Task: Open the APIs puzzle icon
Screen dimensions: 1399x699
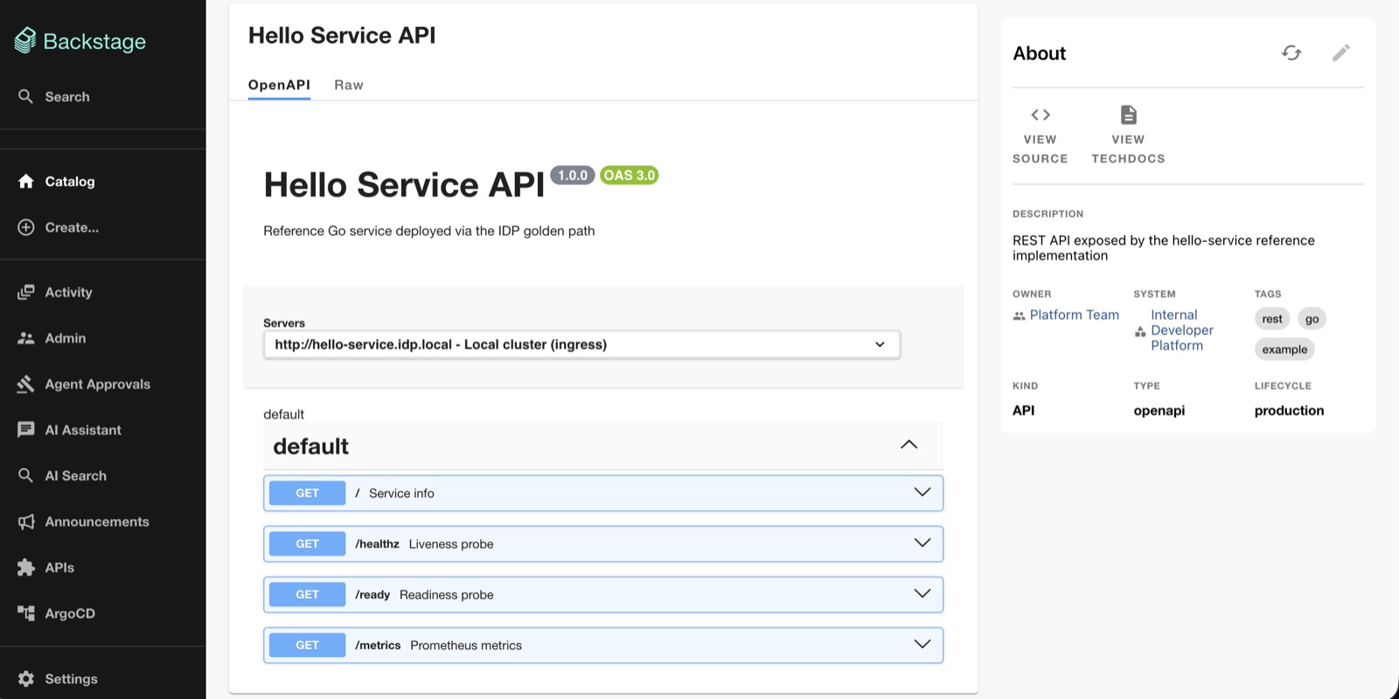Action: tap(26, 568)
